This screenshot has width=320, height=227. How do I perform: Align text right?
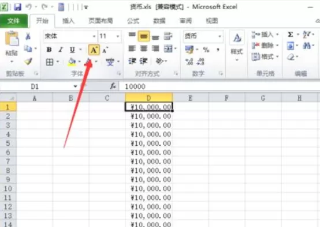(x=155, y=49)
